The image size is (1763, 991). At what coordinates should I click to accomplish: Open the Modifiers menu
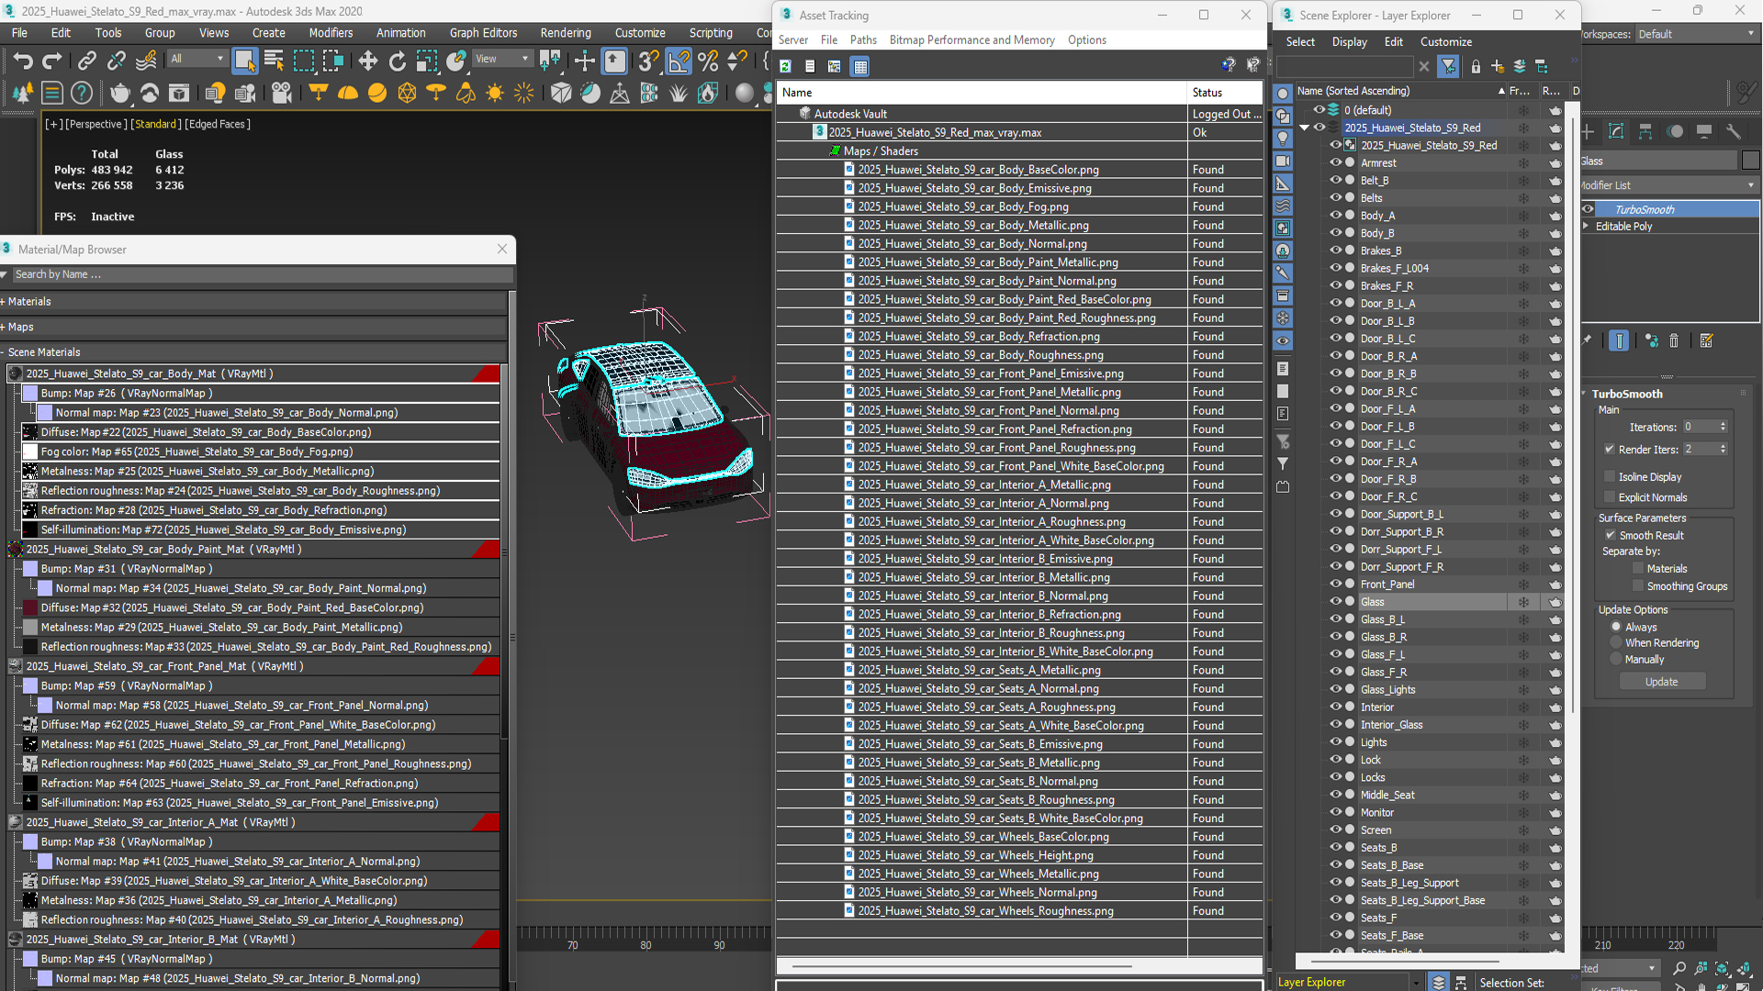tap(331, 32)
